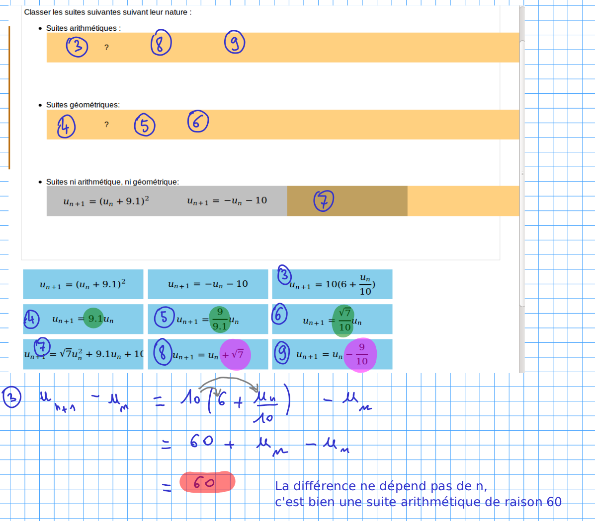Viewport: 595px width, 521px height.
Task: Choose card 5 with fraction 9/9.1
Action: coord(208,319)
